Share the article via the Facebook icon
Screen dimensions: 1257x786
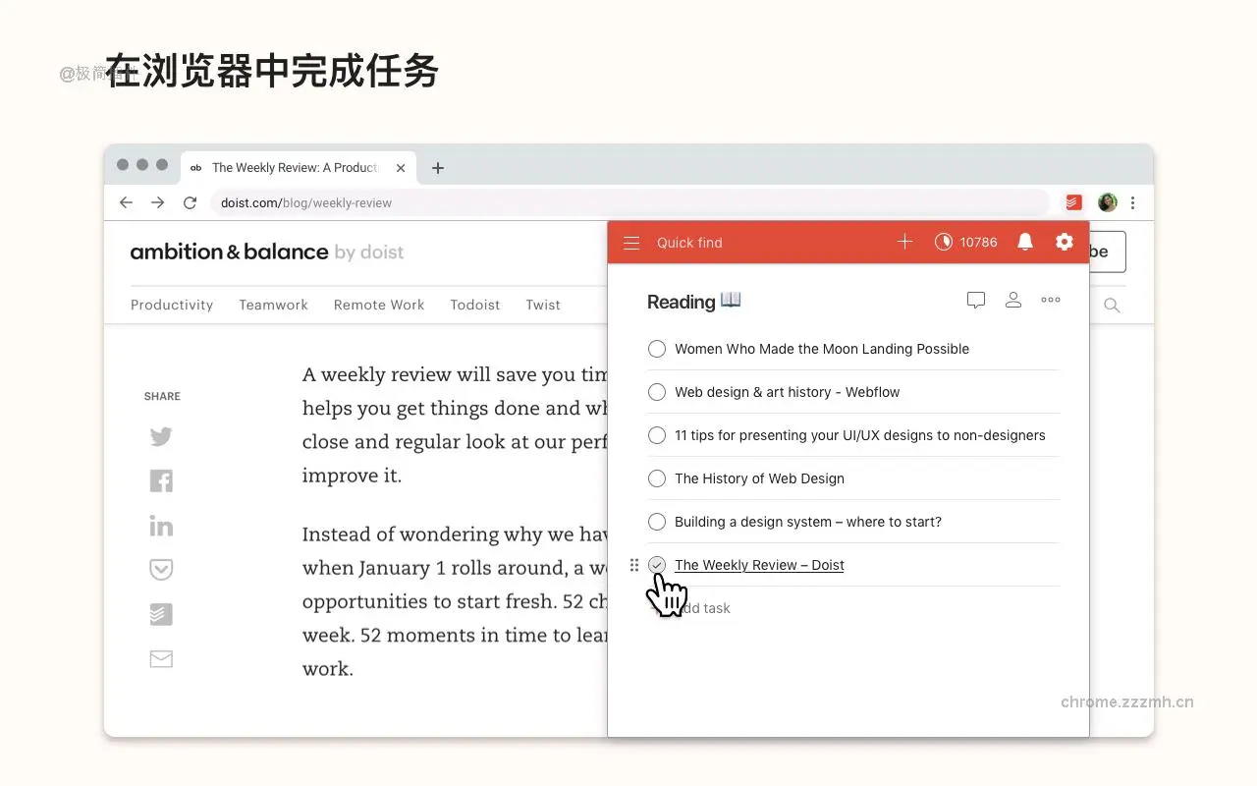tap(161, 480)
